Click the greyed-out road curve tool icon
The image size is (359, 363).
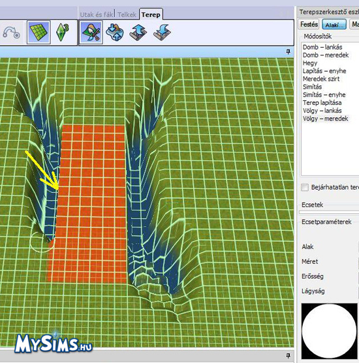pos(11,33)
